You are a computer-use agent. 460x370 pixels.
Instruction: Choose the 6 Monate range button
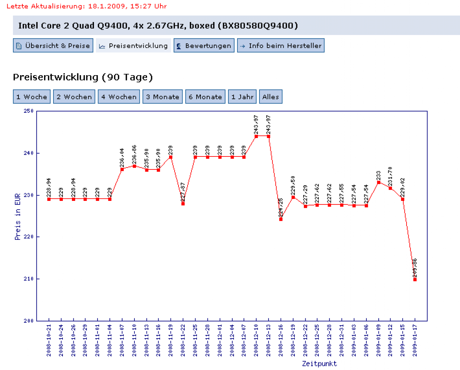point(205,96)
